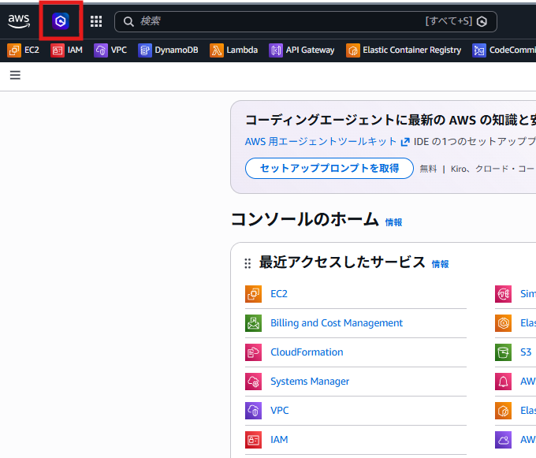Click the drag handle of recent services widget
Screen dimensions: 536x458
(248, 263)
